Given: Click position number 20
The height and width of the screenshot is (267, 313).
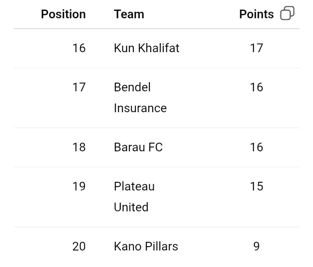Looking at the screenshot, I should [x=79, y=246].
